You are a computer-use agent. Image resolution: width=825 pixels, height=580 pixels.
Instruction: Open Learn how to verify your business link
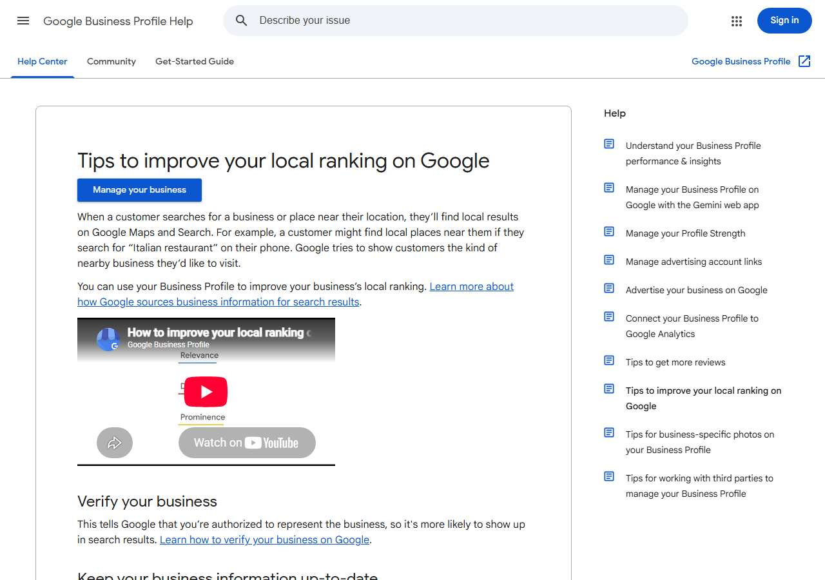click(265, 540)
